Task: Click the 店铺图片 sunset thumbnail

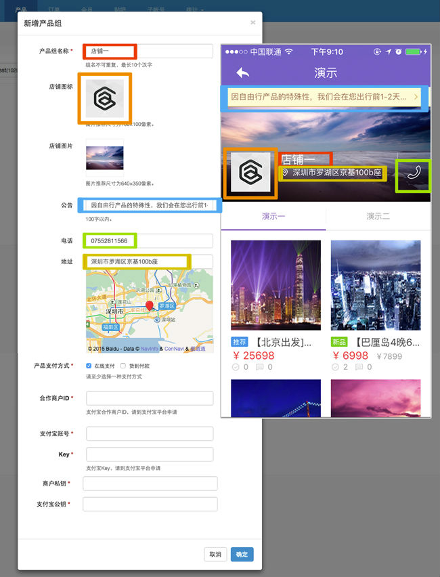Action: pyautogui.click(x=104, y=158)
